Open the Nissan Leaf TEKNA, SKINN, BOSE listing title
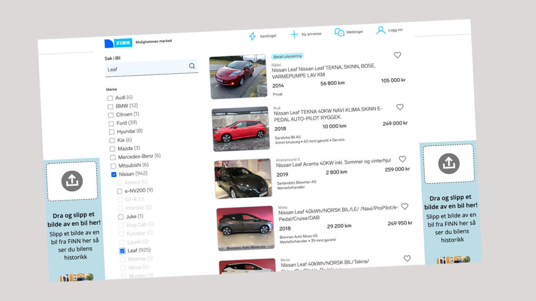This screenshot has width=536, height=301. pyautogui.click(x=323, y=71)
